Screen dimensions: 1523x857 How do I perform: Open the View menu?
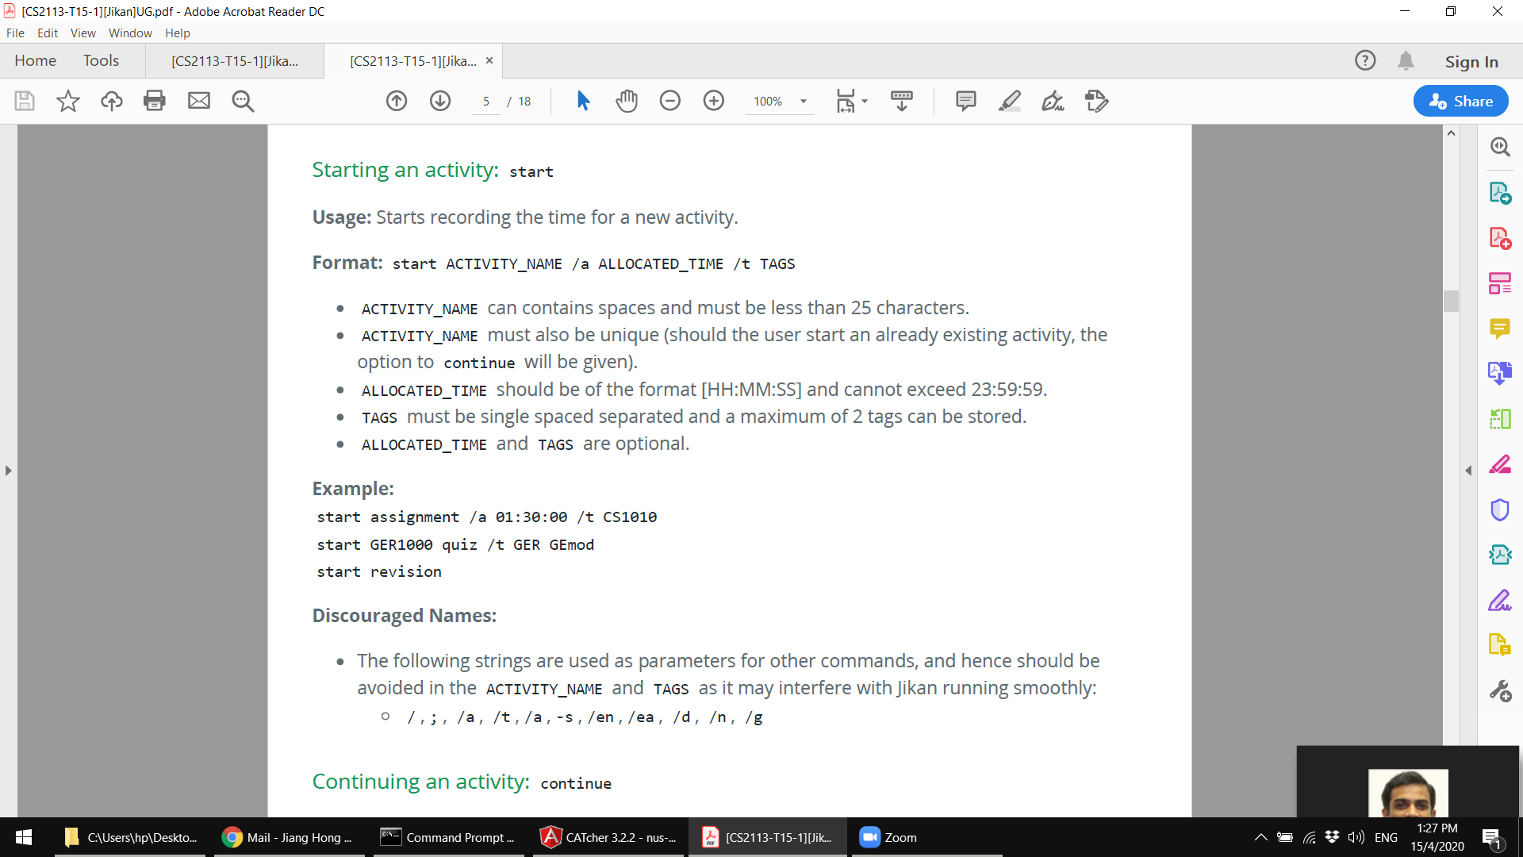pyautogui.click(x=82, y=33)
